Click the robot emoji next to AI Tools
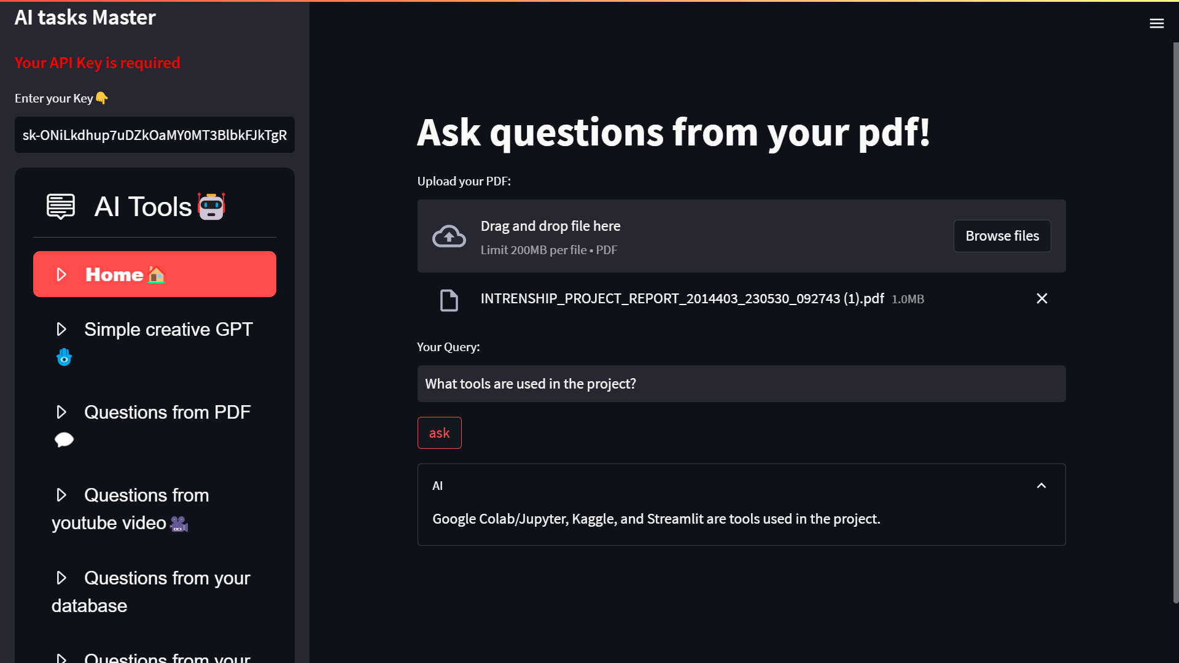1179x663 pixels. [211, 206]
